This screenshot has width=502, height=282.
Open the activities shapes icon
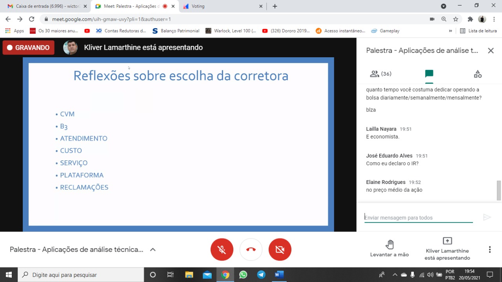(x=477, y=74)
